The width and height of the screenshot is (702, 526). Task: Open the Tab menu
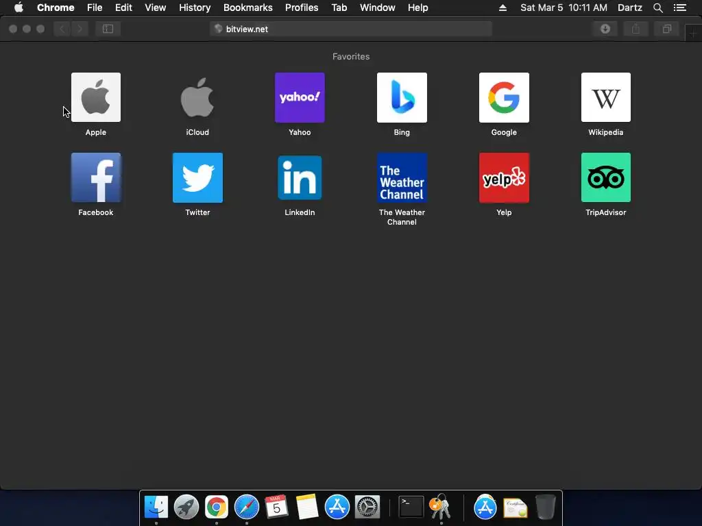pyautogui.click(x=339, y=8)
